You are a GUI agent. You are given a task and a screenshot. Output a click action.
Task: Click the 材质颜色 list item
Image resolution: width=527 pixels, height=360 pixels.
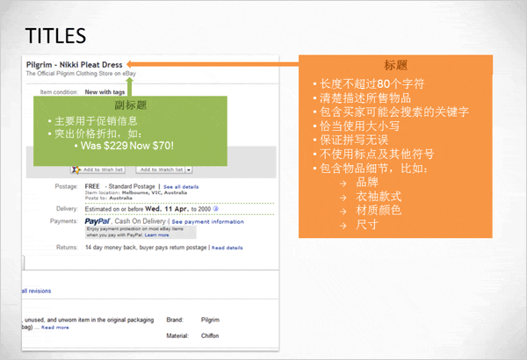pos(379,210)
